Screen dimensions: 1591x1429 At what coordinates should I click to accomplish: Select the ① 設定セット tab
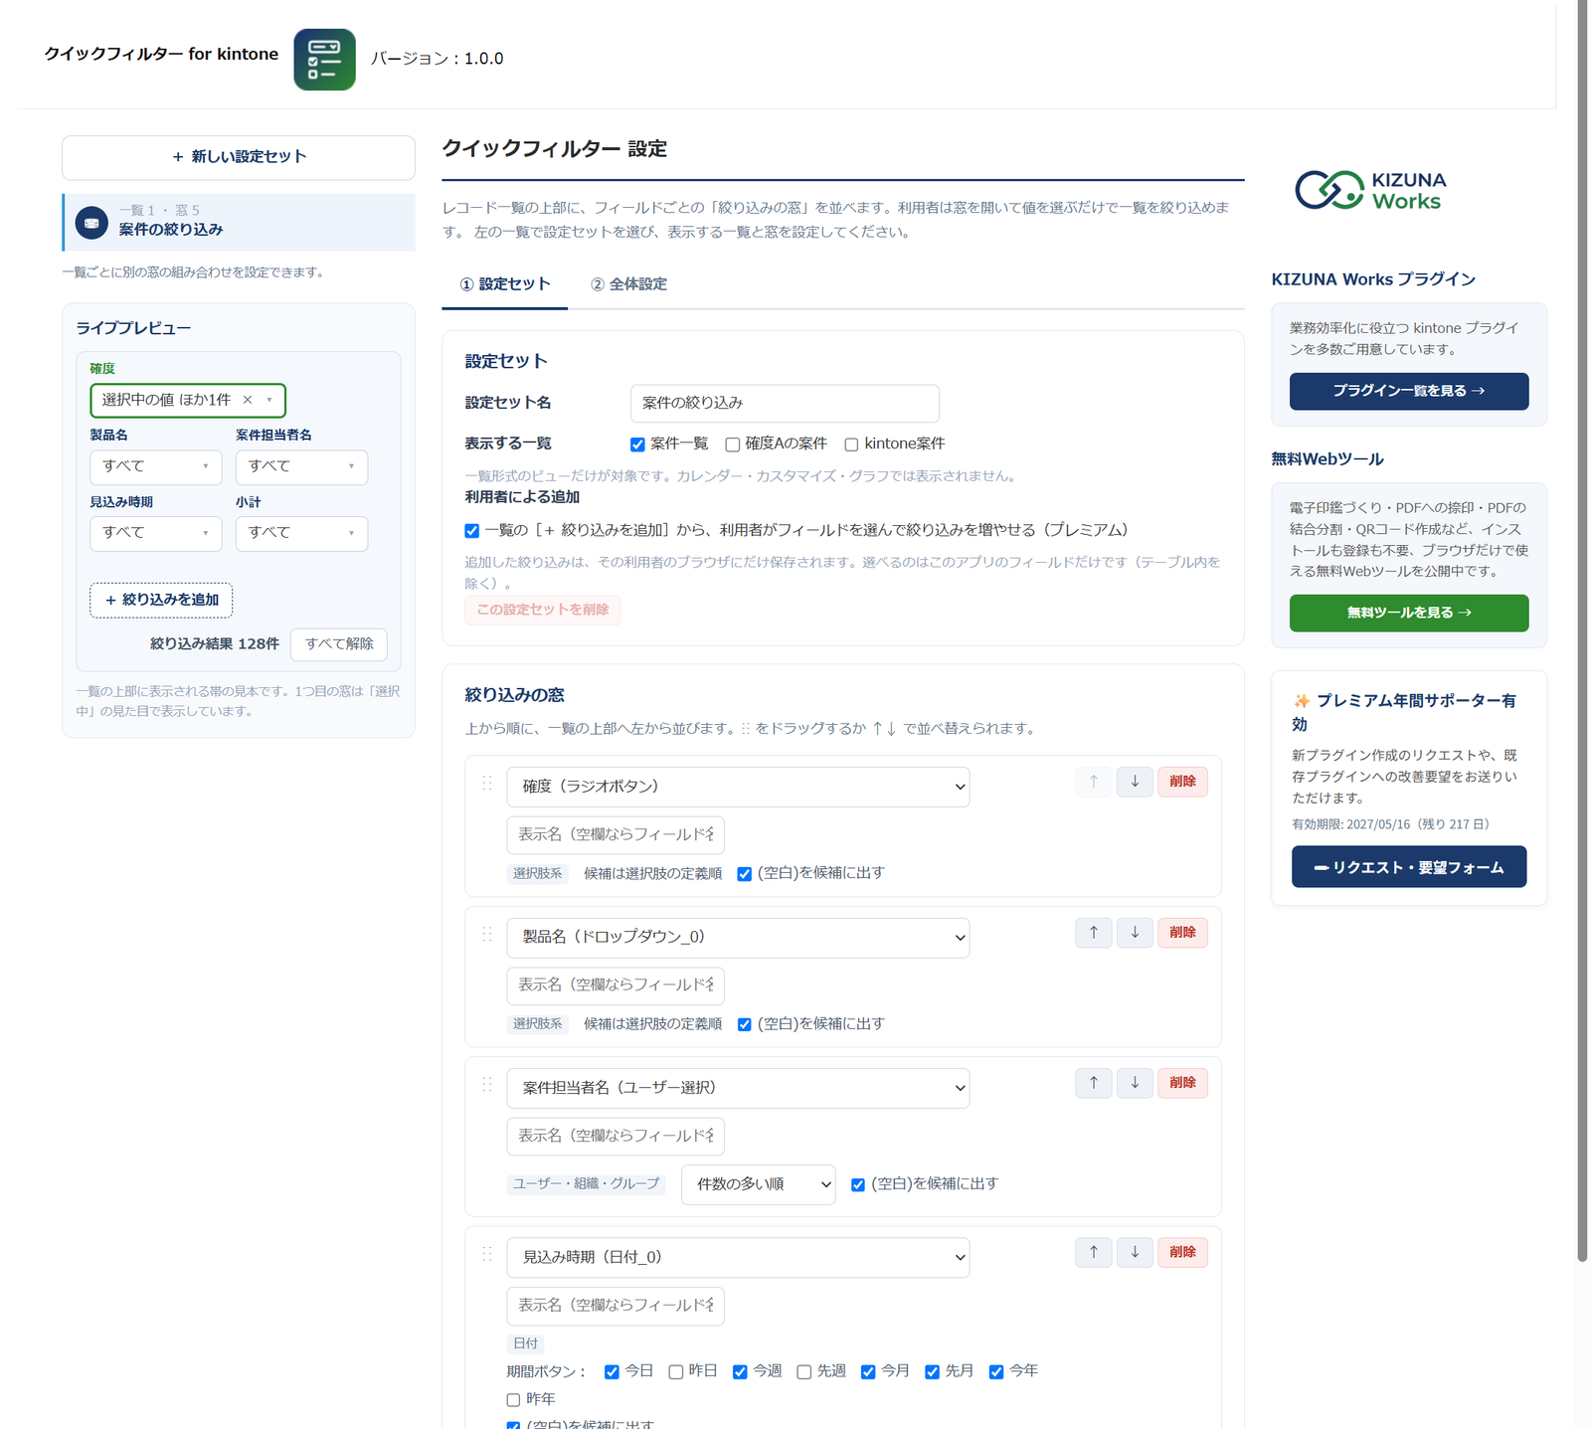pos(505,284)
